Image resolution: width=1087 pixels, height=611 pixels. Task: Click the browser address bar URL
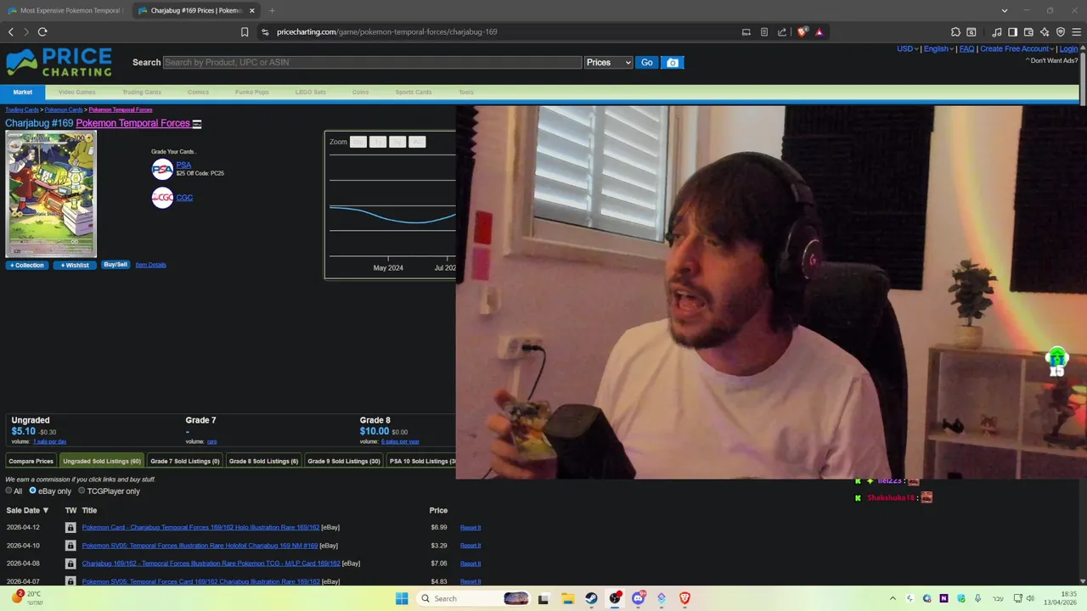[x=386, y=31]
